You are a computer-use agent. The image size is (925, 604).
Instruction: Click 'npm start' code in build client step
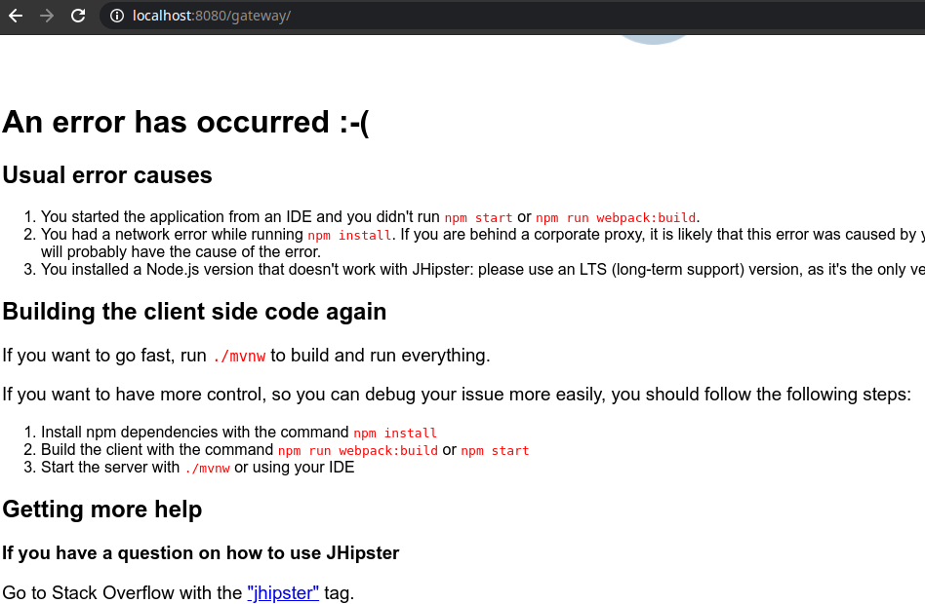click(495, 451)
